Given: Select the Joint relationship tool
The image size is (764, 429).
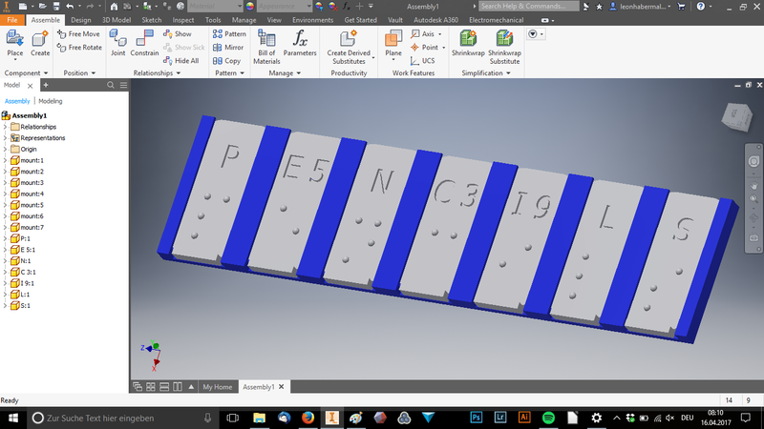Looking at the screenshot, I should [117, 44].
